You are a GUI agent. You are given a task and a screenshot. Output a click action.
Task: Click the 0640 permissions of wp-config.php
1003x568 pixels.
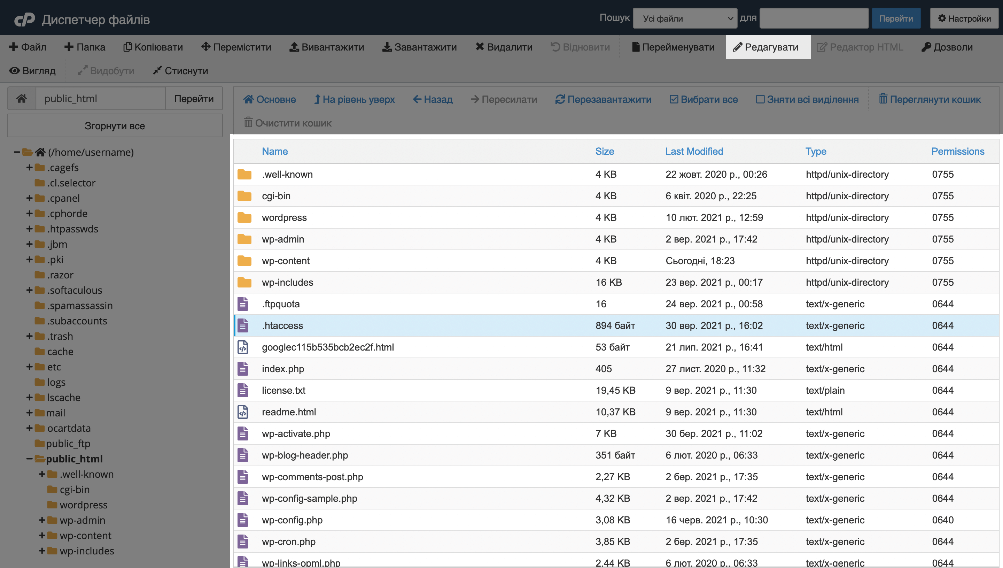point(943,520)
